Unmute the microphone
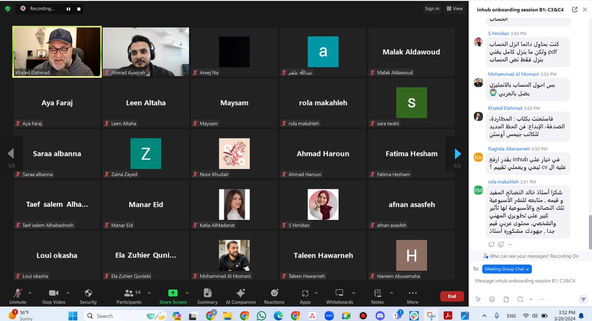Viewport: 592px width, 321px height. 18,296
